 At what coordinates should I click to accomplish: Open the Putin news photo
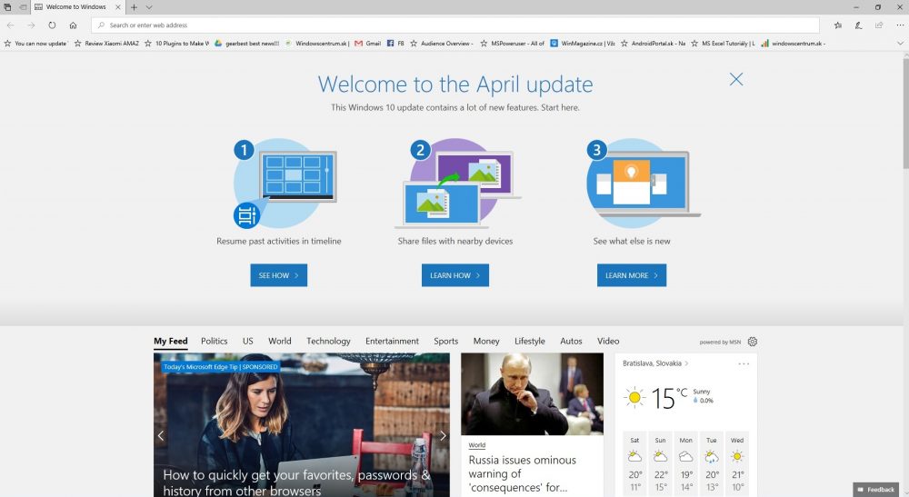pyautogui.click(x=532, y=394)
